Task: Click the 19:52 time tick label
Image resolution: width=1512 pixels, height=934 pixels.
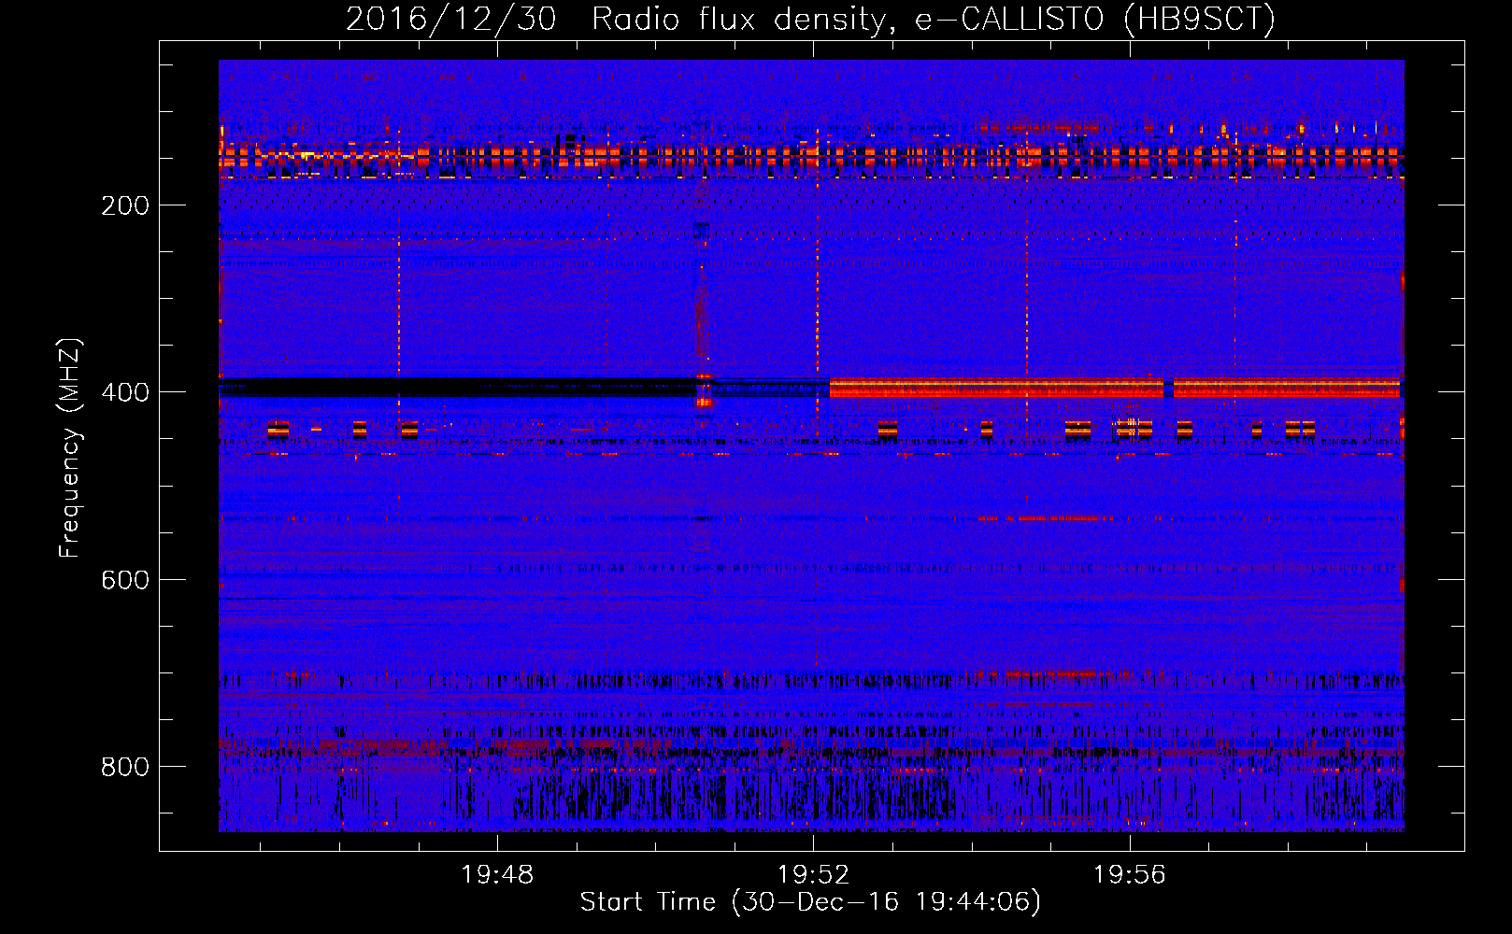Action: coord(814,874)
